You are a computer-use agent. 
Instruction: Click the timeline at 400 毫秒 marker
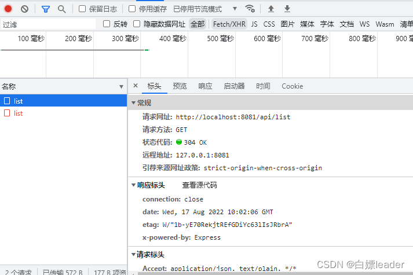coord(173,39)
